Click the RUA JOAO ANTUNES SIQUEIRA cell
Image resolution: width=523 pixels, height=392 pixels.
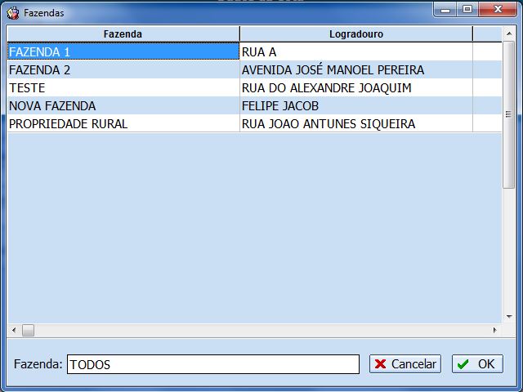pyautogui.click(x=355, y=124)
